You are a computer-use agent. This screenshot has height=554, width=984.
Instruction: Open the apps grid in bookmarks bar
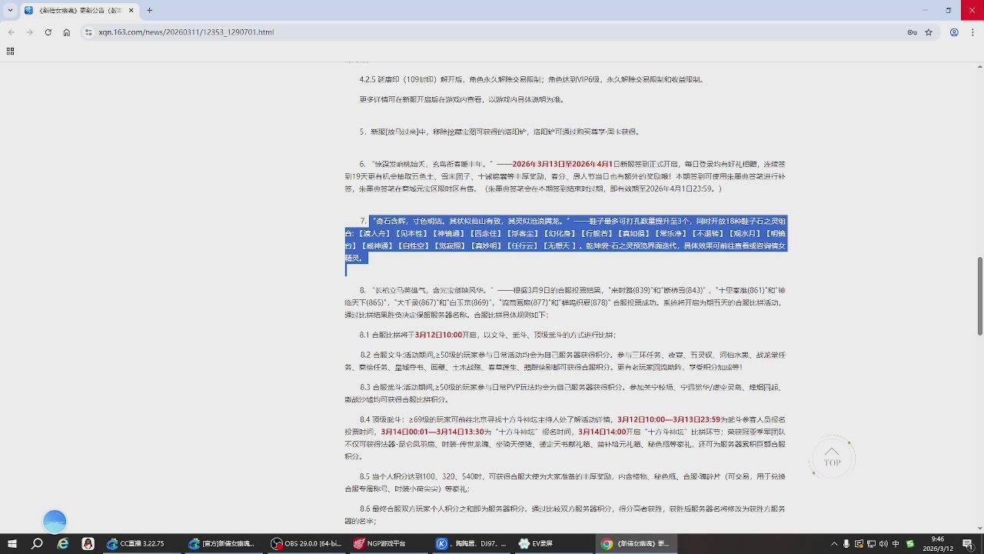10,52
